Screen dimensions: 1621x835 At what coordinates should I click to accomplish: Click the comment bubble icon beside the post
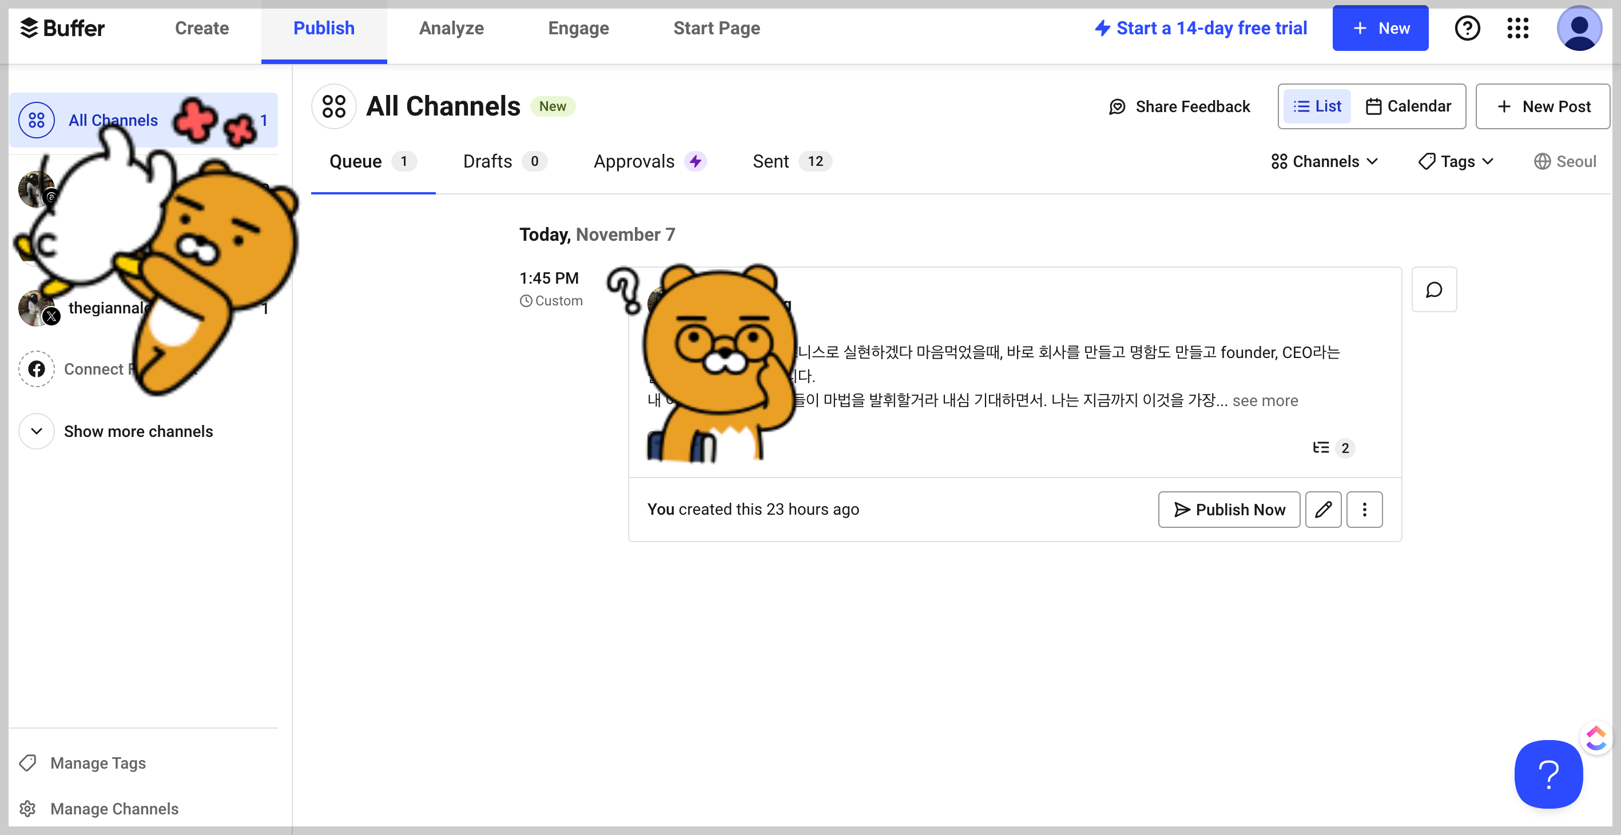[x=1433, y=289]
